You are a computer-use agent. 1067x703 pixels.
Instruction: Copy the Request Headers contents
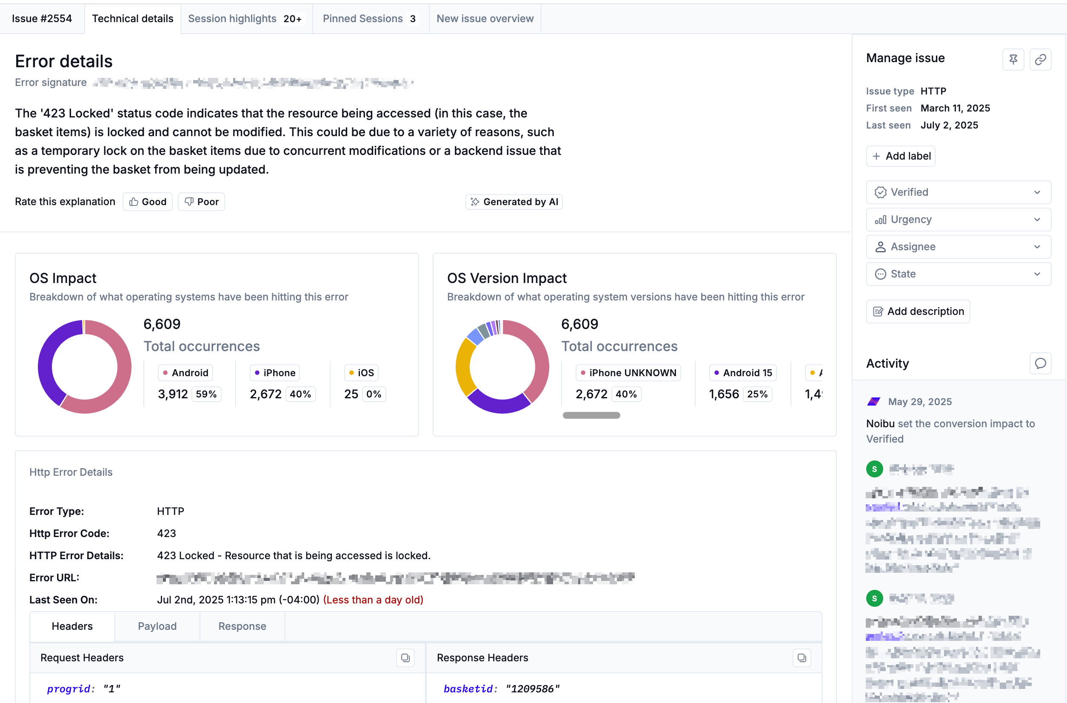click(x=405, y=658)
